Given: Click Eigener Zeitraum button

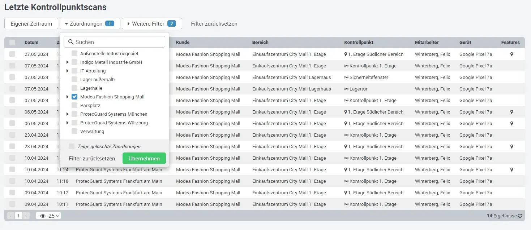Looking at the screenshot, I should tap(31, 24).
